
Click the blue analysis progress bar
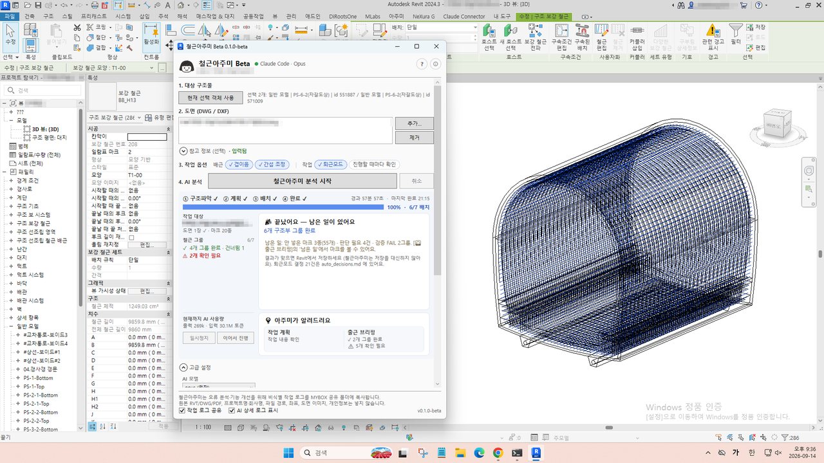(x=283, y=208)
